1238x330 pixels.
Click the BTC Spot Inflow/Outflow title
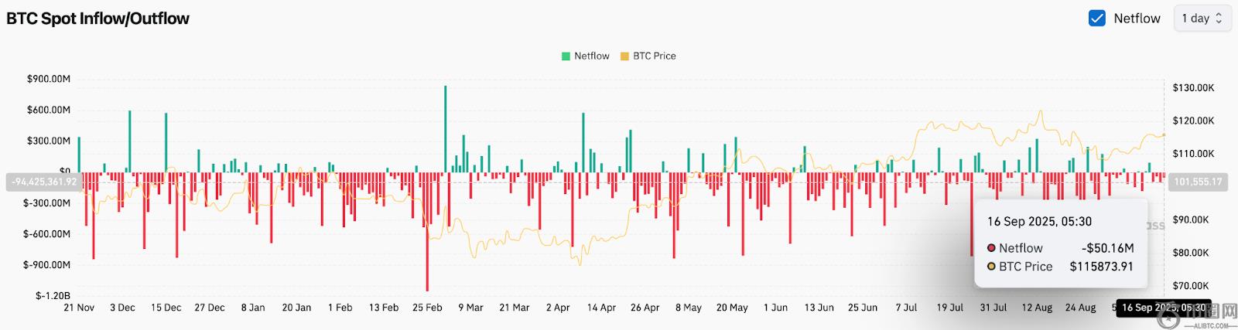pos(98,19)
